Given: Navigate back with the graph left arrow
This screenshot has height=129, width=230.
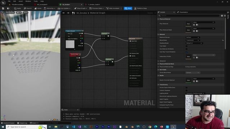Looking at the screenshot, I should (x=64, y=13).
